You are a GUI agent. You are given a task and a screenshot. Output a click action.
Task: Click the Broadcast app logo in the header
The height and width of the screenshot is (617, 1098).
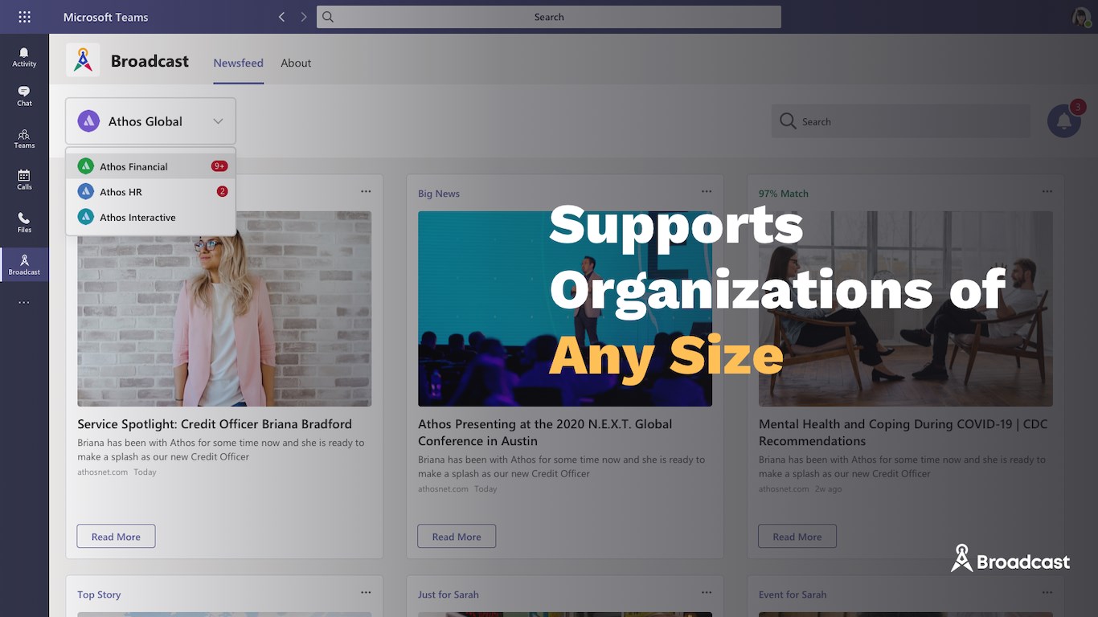click(x=83, y=60)
